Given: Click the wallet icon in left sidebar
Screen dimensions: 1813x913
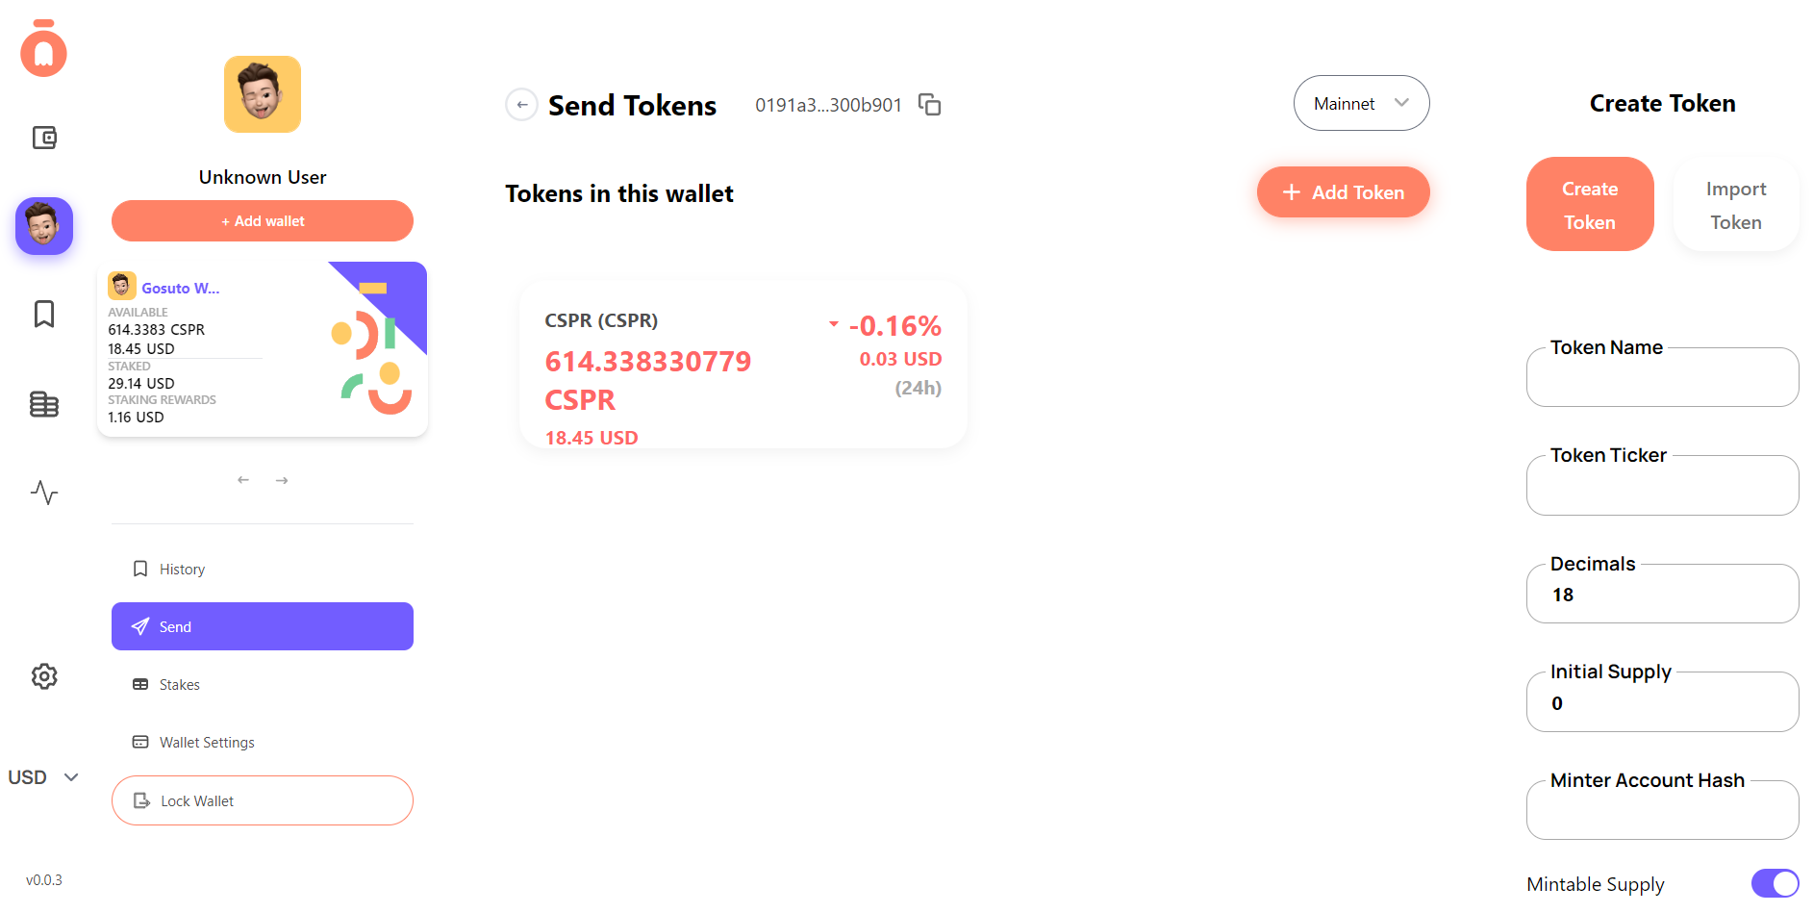Looking at the screenshot, I should pos(44,138).
